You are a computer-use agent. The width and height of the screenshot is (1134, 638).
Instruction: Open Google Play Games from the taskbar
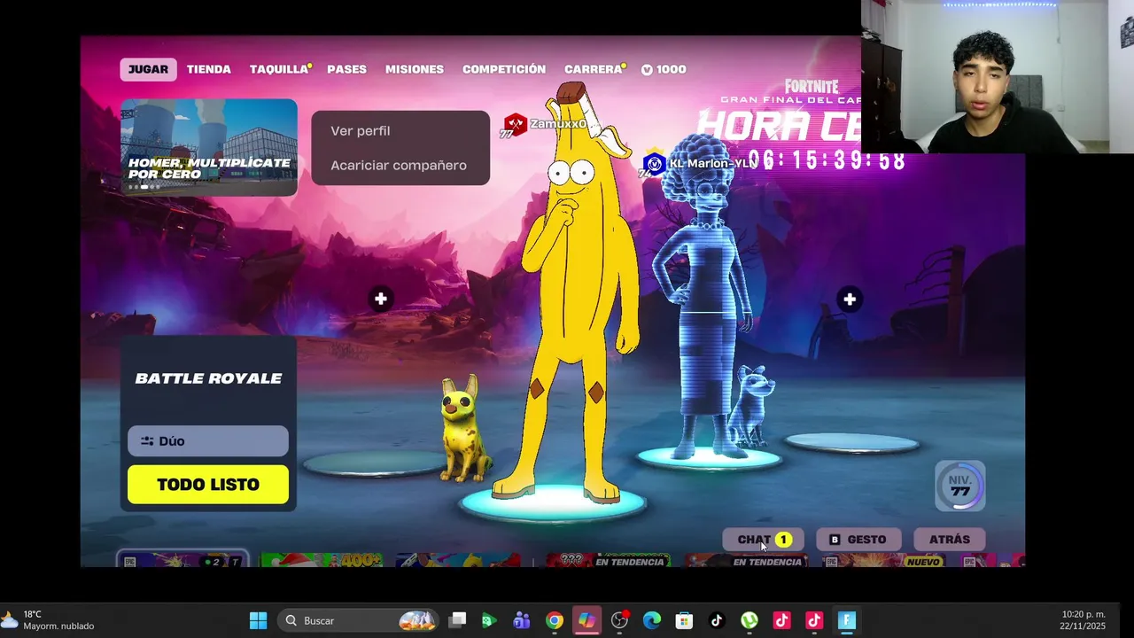[489, 620]
